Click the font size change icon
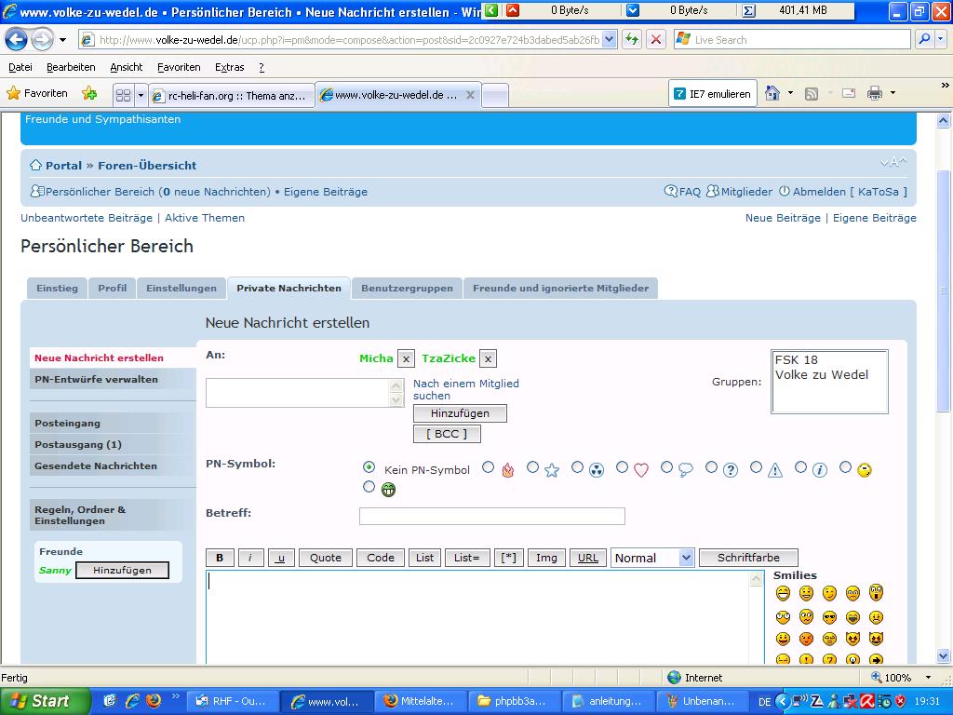This screenshot has width=953, height=715. tap(893, 162)
